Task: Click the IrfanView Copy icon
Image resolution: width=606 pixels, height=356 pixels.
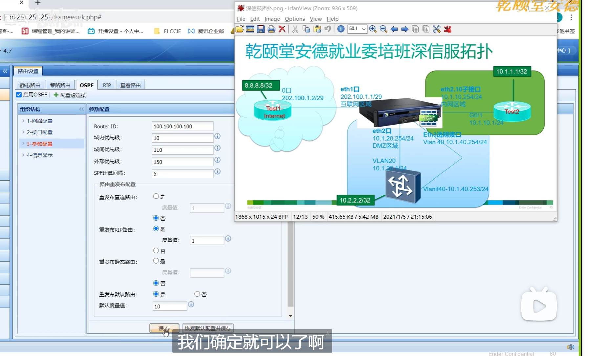Action: [x=306, y=29]
